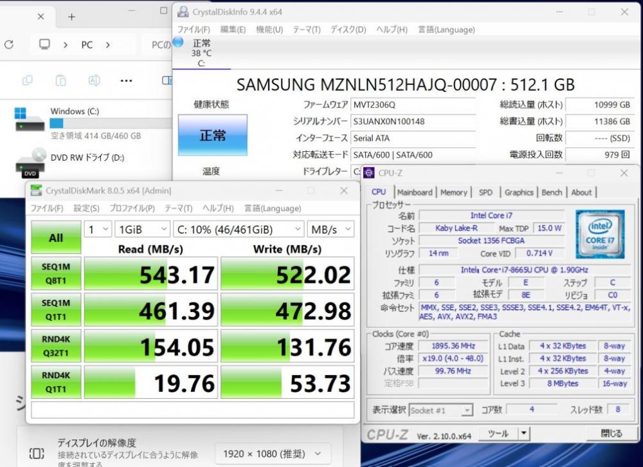Open the unit dropdown showing MB/s
The width and height of the screenshot is (643, 467).
(x=331, y=230)
